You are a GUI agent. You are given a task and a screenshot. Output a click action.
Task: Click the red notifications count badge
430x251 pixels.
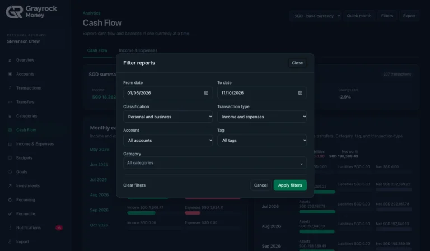click(59, 228)
